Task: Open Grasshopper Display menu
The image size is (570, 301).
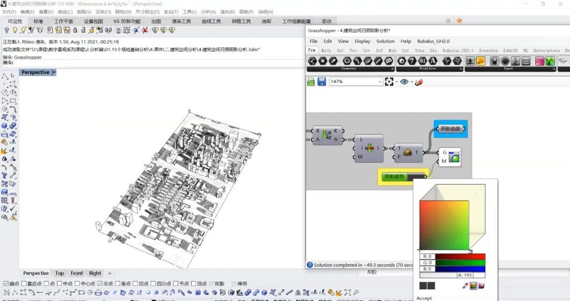Action: [x=362, y=41]
